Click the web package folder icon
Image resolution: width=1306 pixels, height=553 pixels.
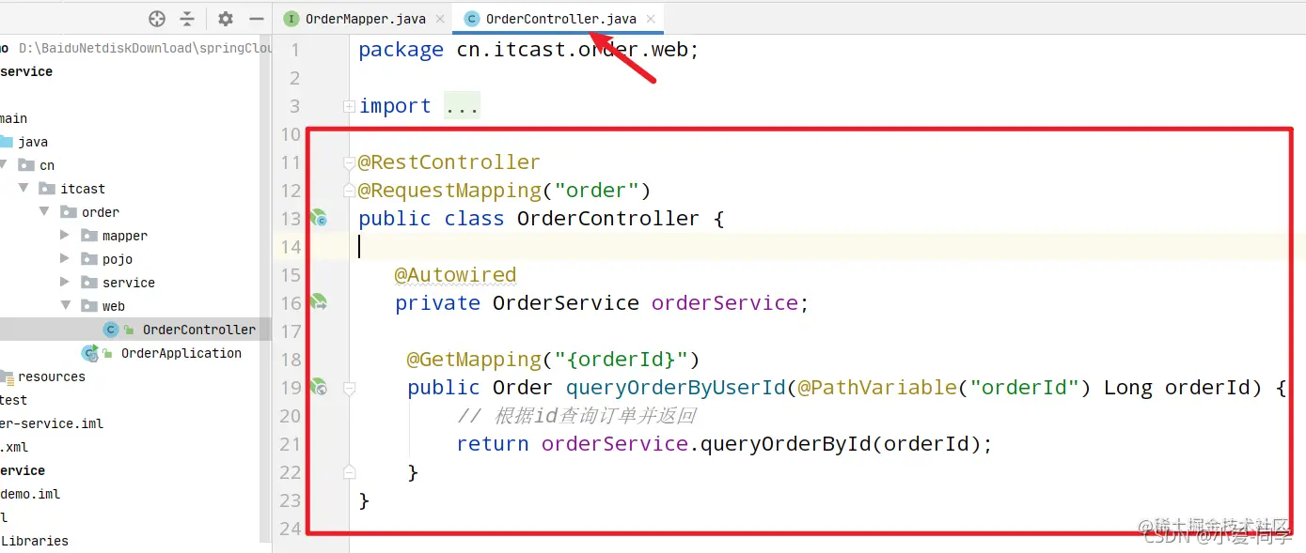tap(89, 306)
